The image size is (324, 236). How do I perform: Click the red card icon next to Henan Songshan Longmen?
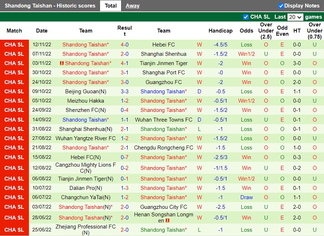[168, 220]
